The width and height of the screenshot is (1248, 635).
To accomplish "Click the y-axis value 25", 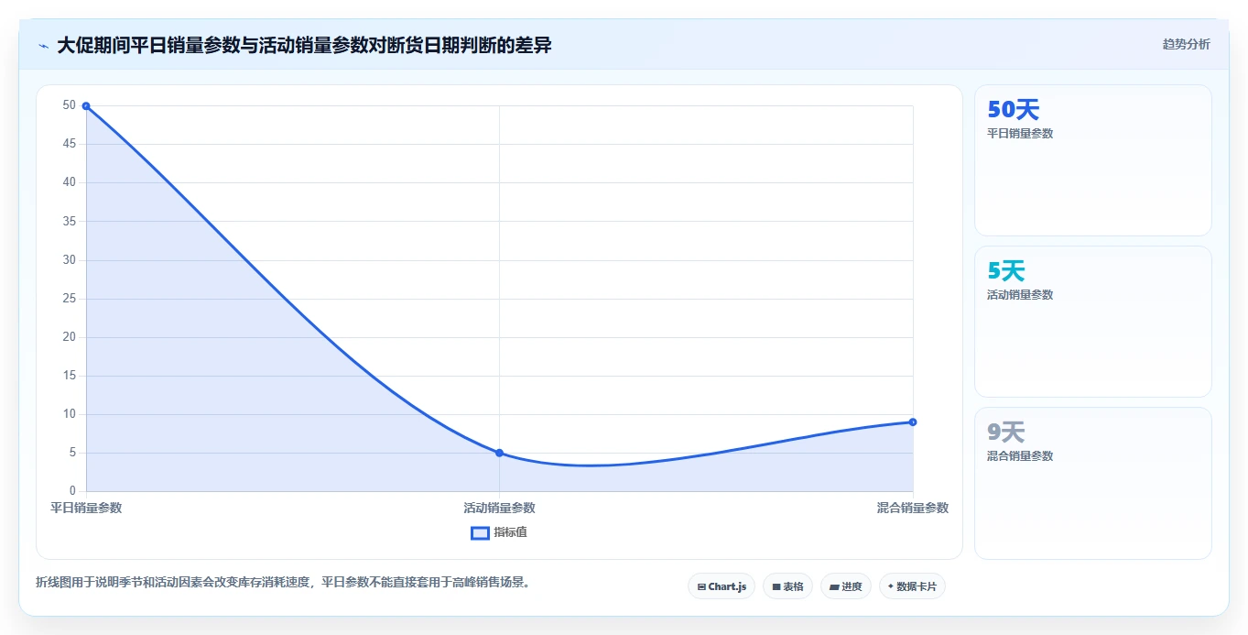I will [70, 299].
